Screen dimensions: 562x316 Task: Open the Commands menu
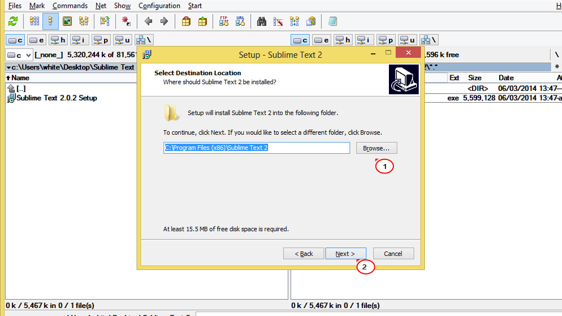point(70,6)
